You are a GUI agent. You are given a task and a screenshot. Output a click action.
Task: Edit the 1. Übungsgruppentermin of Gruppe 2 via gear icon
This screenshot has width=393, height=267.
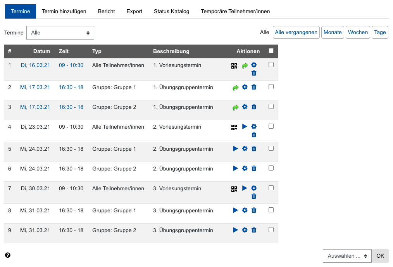coord(245,107)
